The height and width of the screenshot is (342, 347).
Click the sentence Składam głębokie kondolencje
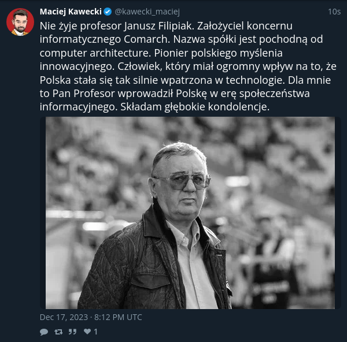click(x=195, y=107)
